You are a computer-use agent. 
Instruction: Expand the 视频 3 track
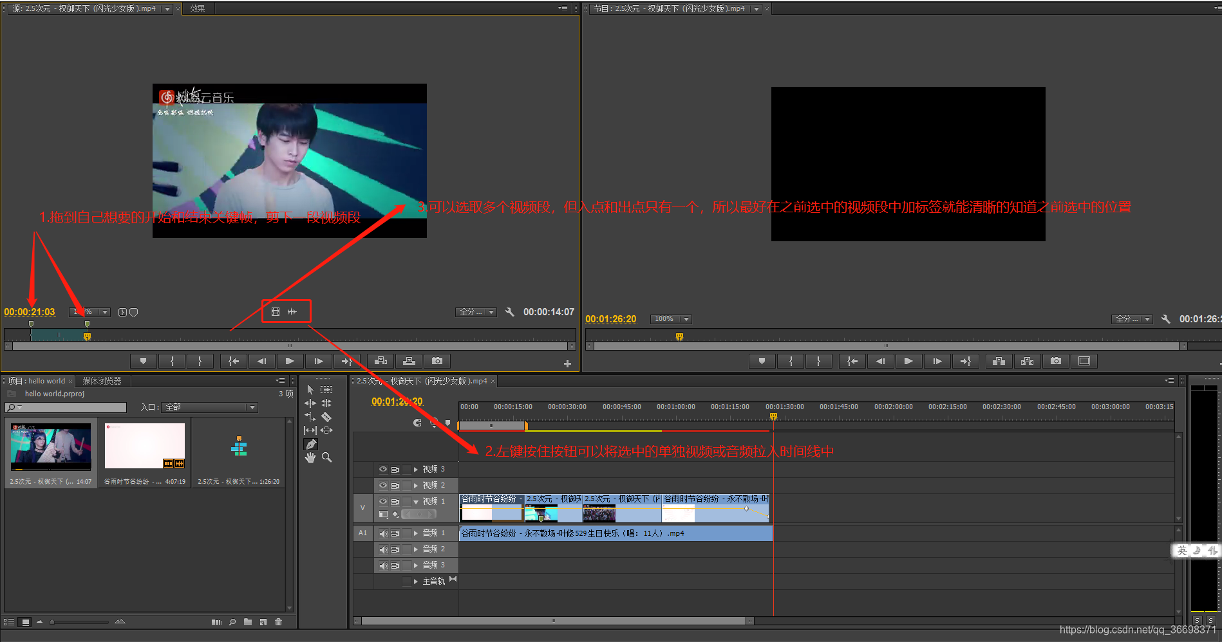click(416, 469)
